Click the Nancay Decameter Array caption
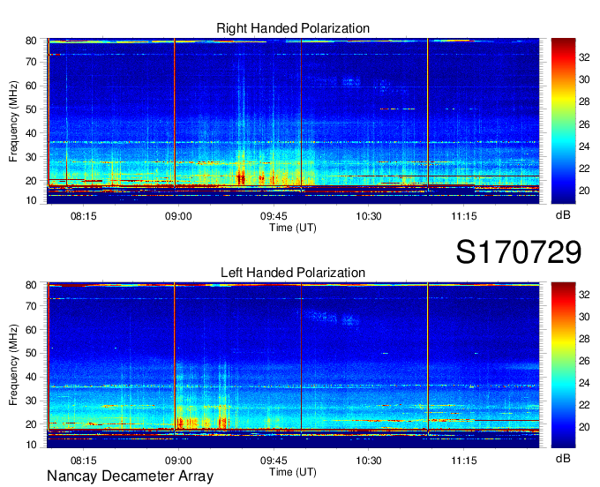Screen dimensions: 600x487 point(130,476)
